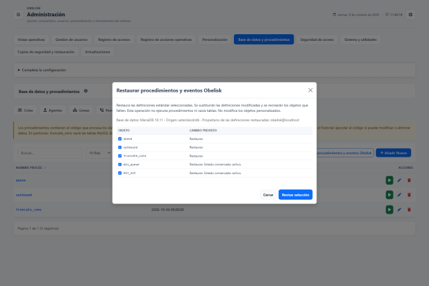The height and width of the screenshot is (286, 429).
Task: Run the queue procedure with the play icon
Action: point(389,180)
